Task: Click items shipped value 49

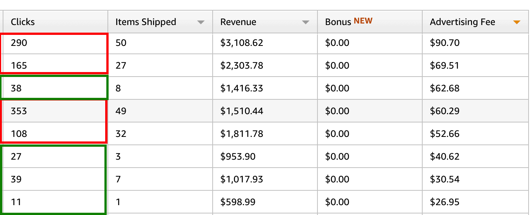Action: pos(121,111)
